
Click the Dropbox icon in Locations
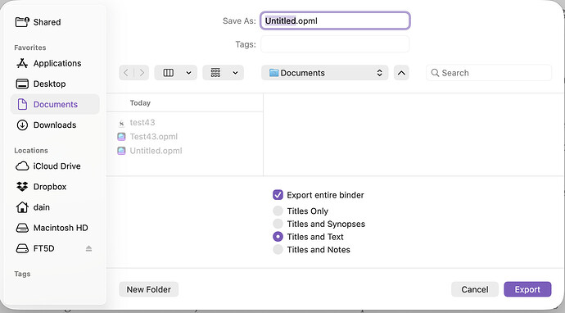[22, 187]
